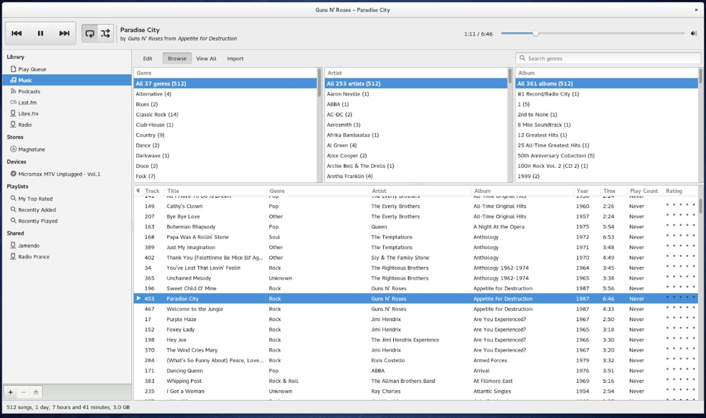The height and width of the screenshot is (418, 706).
Task: Sort tracks by the Track column header
Action: point(152,191)
